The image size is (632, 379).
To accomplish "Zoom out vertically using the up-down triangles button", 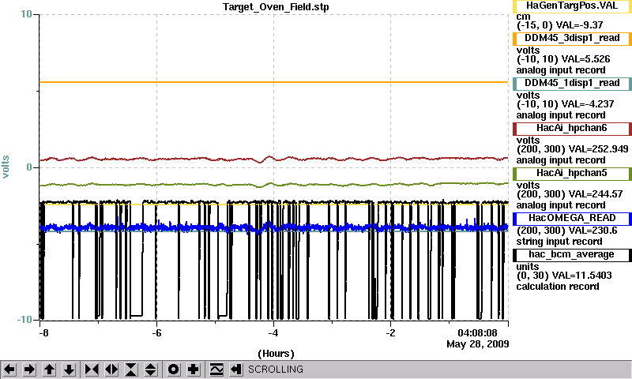I will point(151,369).
